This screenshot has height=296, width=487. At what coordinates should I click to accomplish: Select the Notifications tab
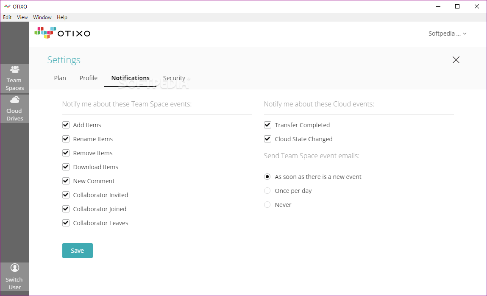click(131, 78)
